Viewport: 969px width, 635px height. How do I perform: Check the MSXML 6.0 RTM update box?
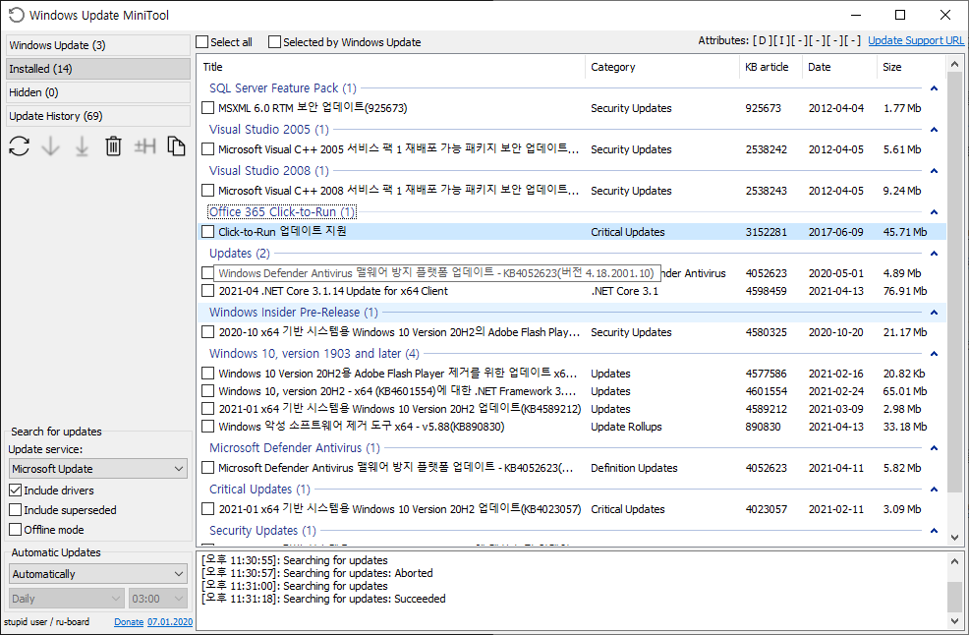click(208, 108)
